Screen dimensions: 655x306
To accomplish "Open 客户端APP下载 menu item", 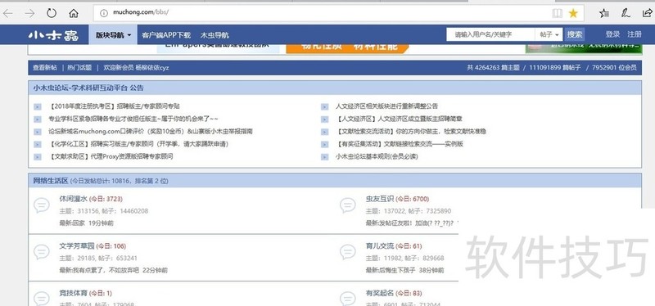I will pyautogui.click(x=166, y=35).
